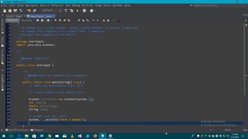
Task: Click the Find Selection editor icon
Action: coord(55,20)
